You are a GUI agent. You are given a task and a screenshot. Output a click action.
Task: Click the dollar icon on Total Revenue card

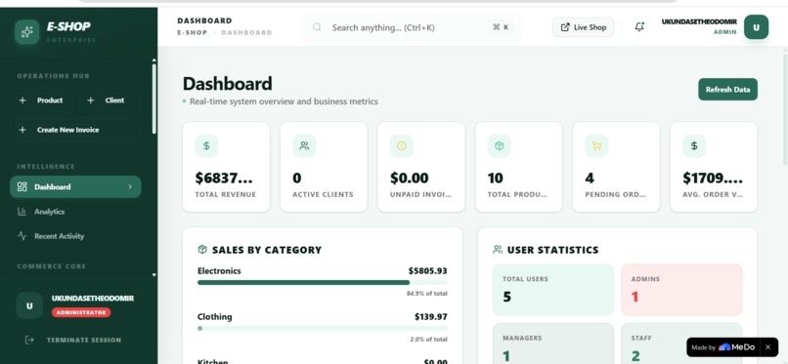(x=206, y=146)
